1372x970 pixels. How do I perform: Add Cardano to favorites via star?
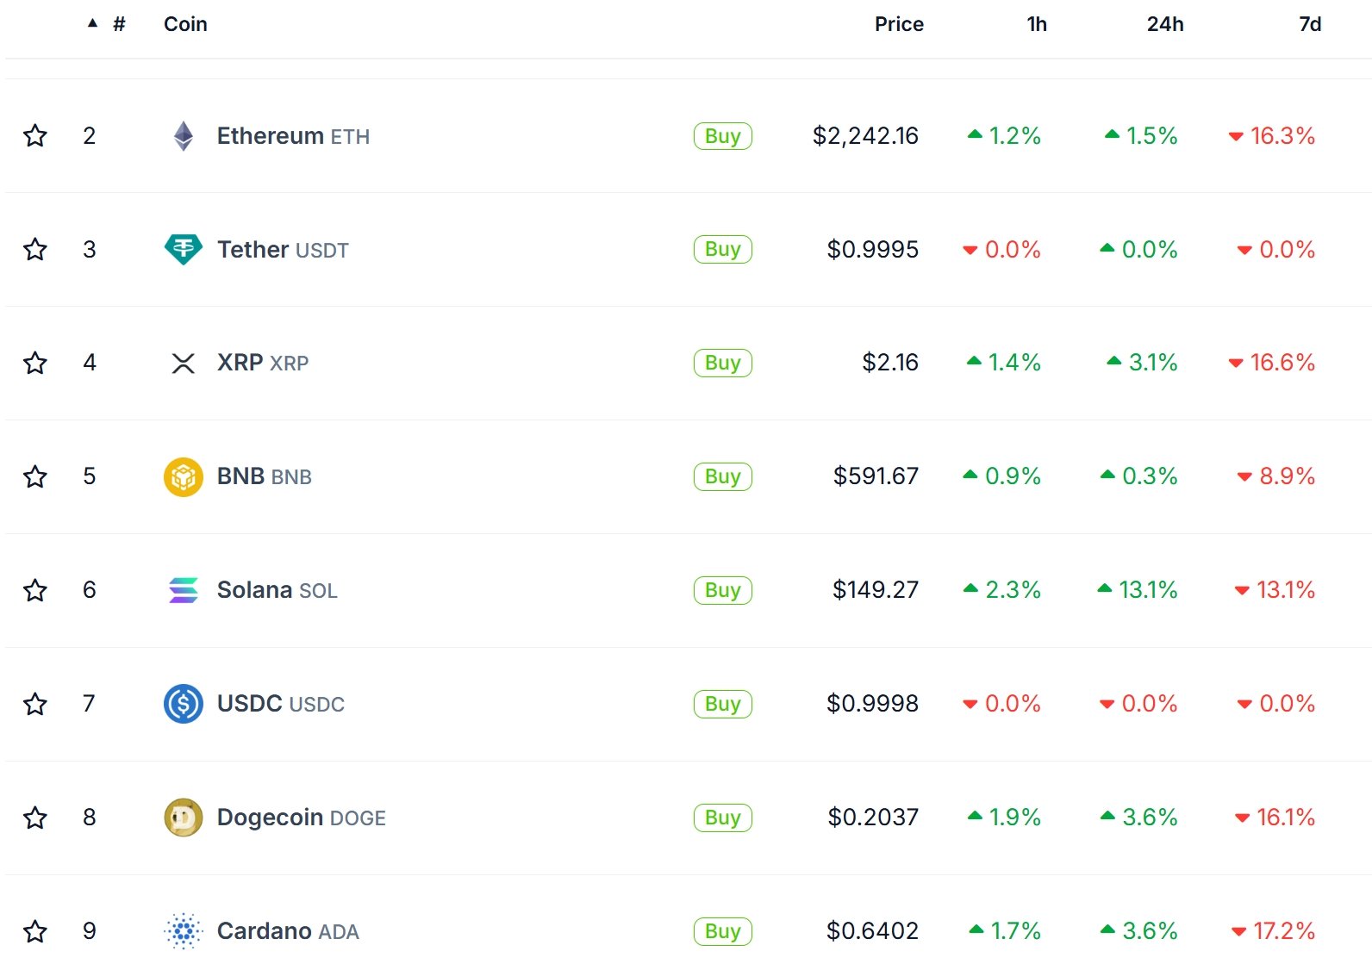[35, 931]
